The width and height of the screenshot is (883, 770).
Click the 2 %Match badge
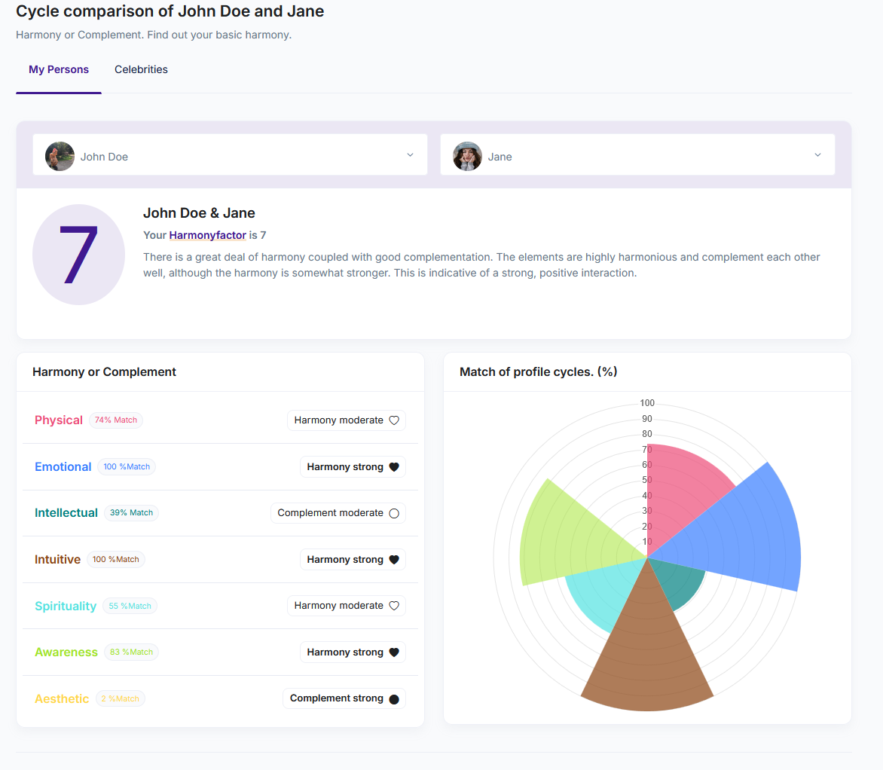point(120,699)
